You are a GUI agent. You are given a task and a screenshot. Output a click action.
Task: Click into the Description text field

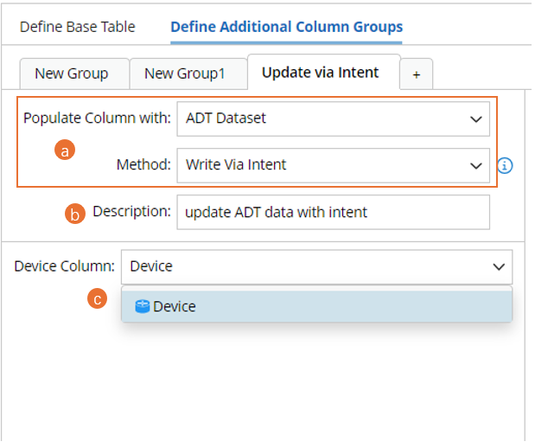coord(332,212)
